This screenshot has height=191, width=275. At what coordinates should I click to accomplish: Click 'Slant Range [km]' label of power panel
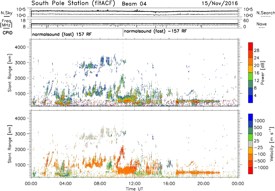click(x=10, y=73)
